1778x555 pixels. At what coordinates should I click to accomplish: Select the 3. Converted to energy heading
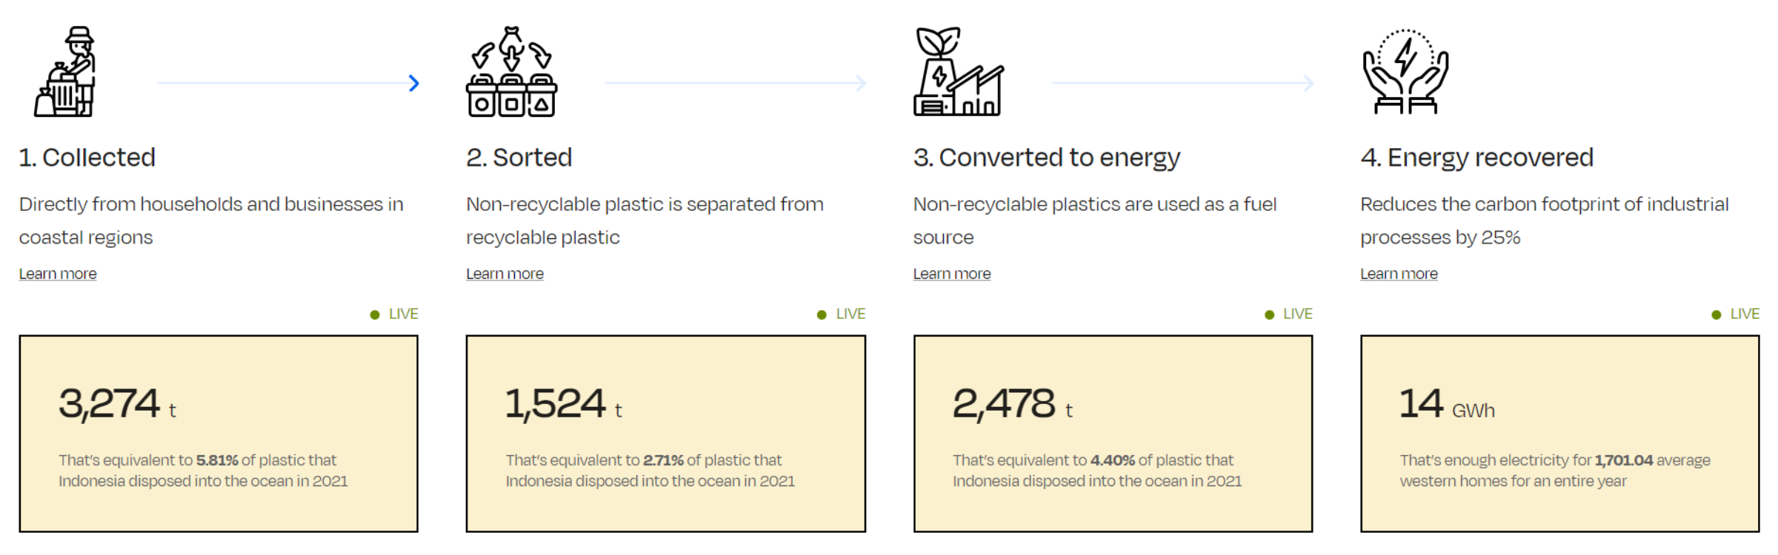click(1046, 158)
